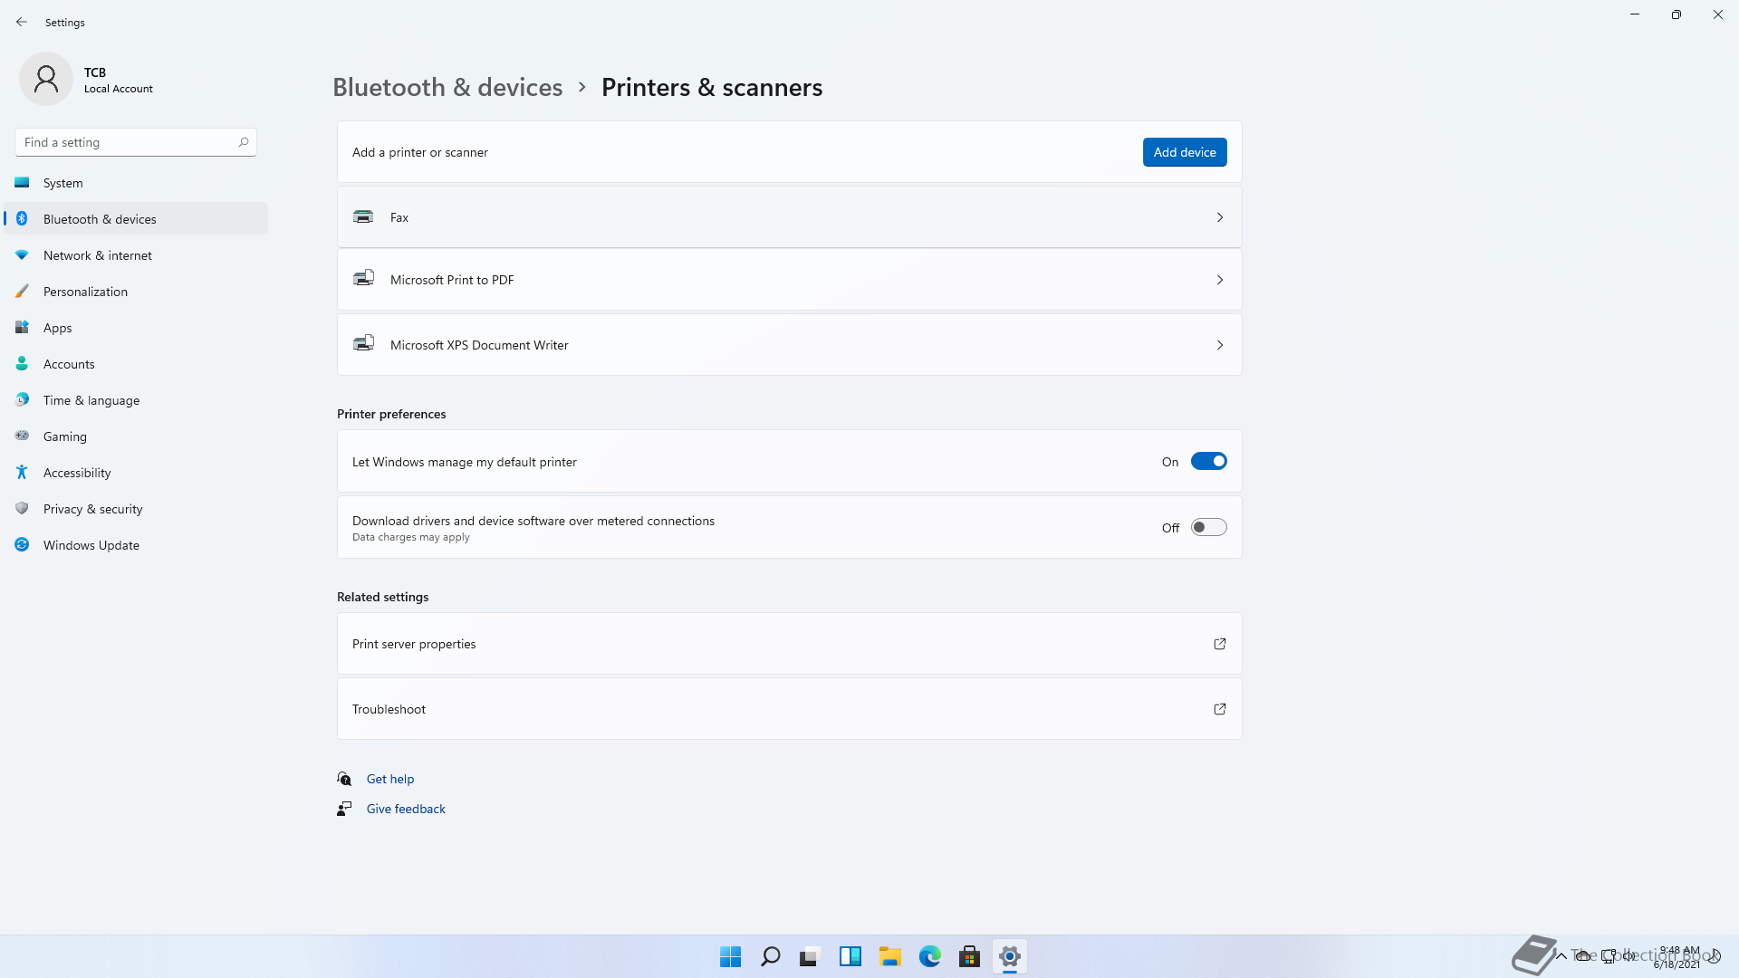Open external link icon for Troubleshoot
Image resolution: width=1739 pixels, height=978 pixels.
coord(1220,709)
